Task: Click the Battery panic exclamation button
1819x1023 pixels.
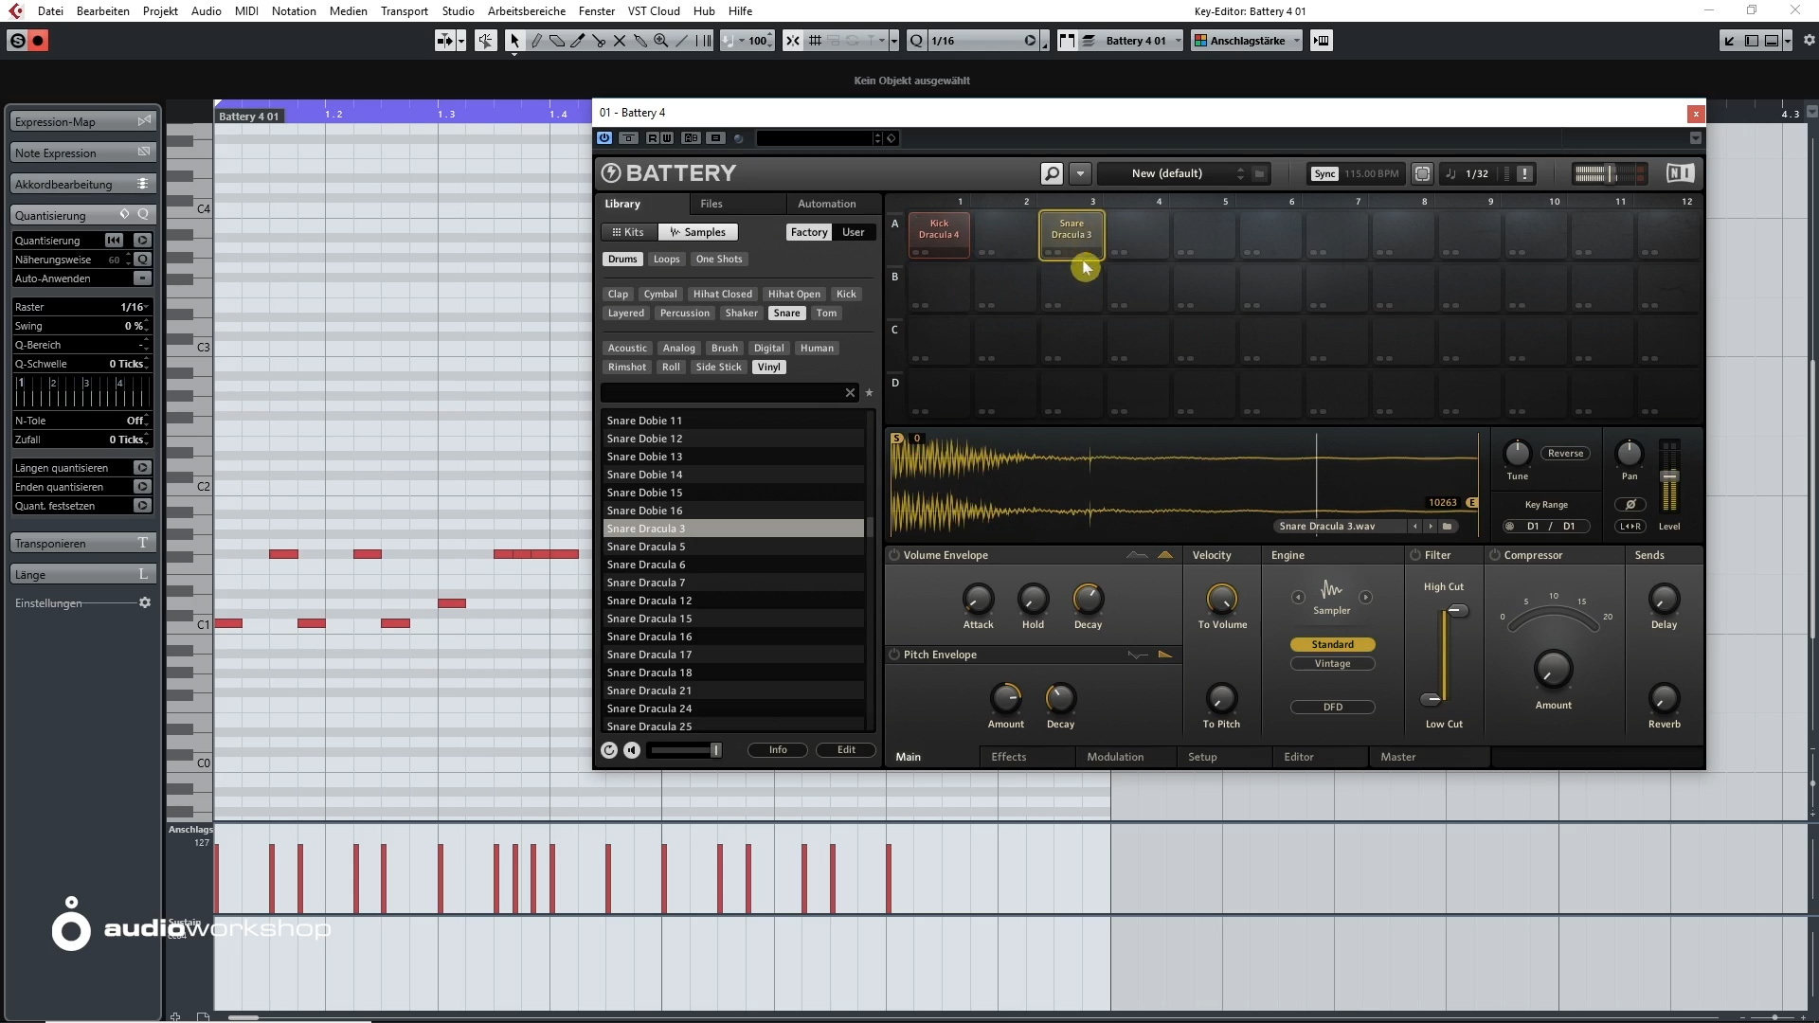Action: coord(1524,173)
